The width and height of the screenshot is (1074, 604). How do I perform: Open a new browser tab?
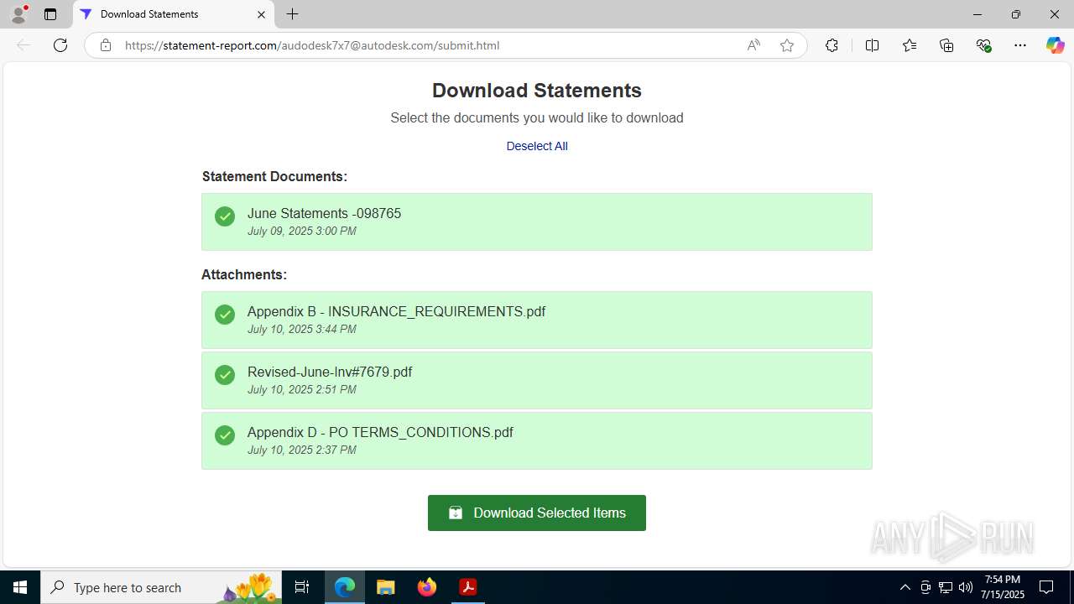pos(292,14)
